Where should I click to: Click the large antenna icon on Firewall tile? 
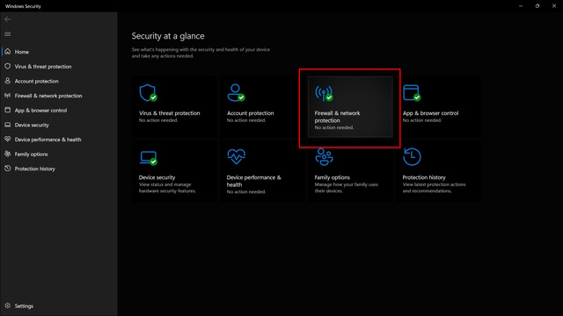point(324,93)
